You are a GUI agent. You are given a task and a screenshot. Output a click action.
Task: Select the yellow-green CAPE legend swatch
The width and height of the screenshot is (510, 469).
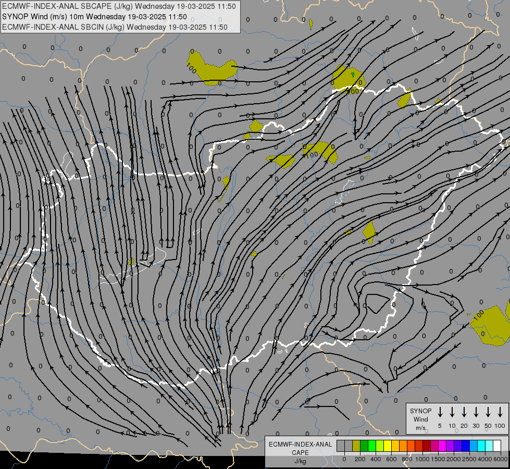click(380, 446)
